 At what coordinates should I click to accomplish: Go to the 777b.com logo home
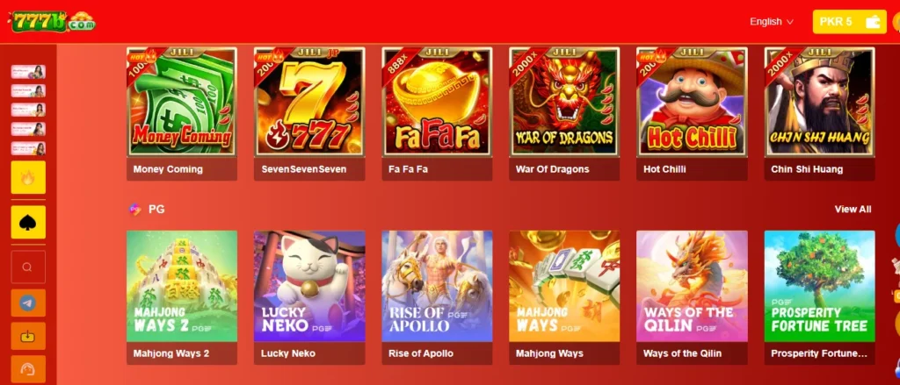53,22
